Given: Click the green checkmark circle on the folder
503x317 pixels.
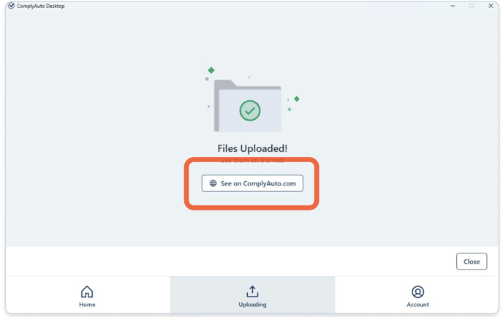Looking at the screenshot, I should click(x=250, y=111).
